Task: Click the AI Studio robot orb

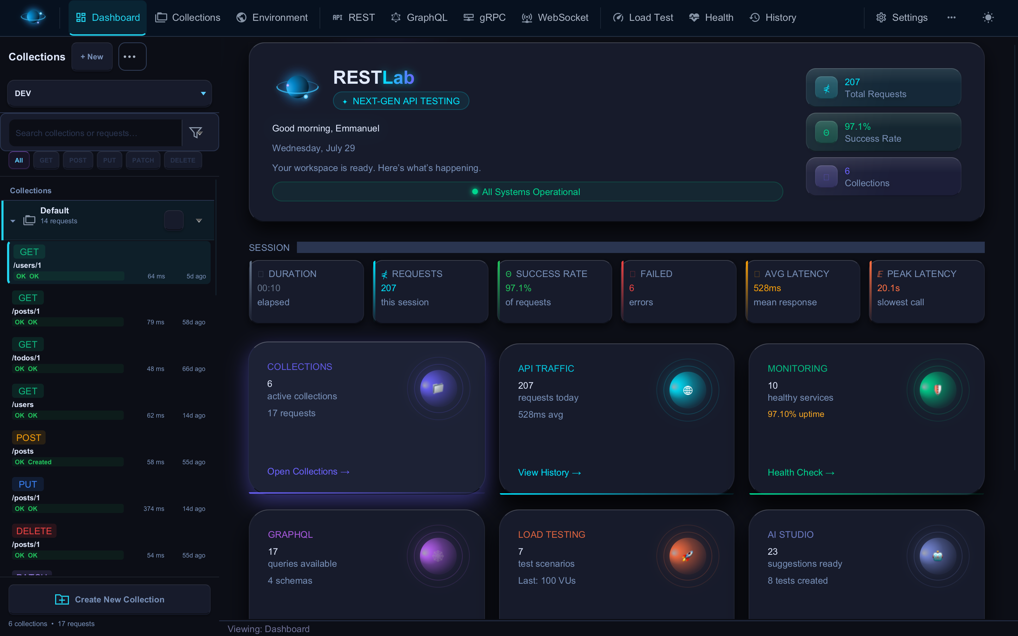Action: (938, 556)
